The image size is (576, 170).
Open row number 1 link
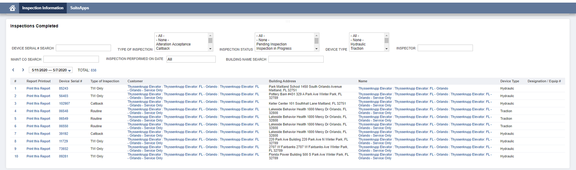click(15, 88)
